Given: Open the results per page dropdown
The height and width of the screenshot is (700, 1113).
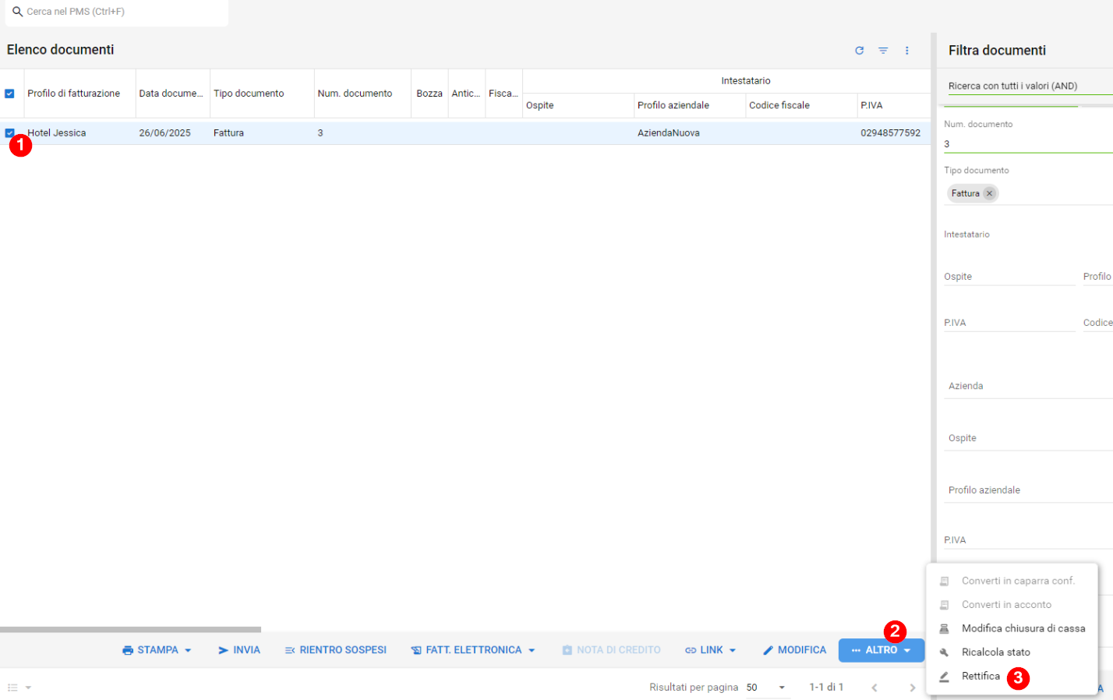Looking at the screenshot, I should tap(766, 688).
